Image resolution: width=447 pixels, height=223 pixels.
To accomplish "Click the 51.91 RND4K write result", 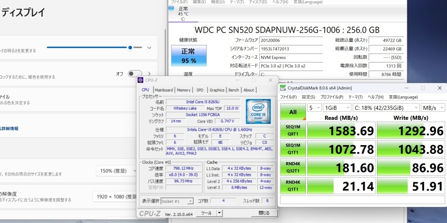I will [x=411, y=186].
